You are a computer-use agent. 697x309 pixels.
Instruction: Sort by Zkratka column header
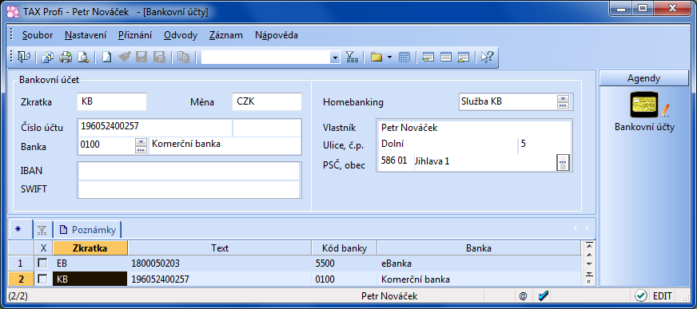click(90, 248)
